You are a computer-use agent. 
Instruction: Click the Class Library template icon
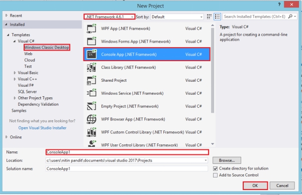tap(91, 67)
